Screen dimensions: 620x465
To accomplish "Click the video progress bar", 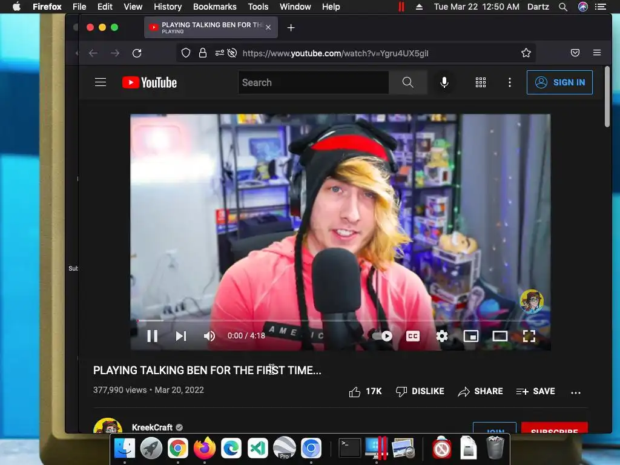I will [x=340, y=320].
